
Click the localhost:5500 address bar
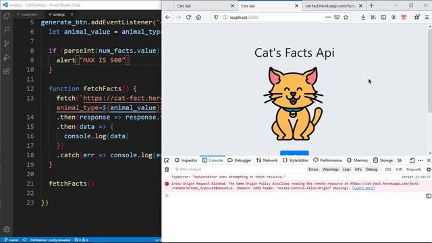click(275, 17)
